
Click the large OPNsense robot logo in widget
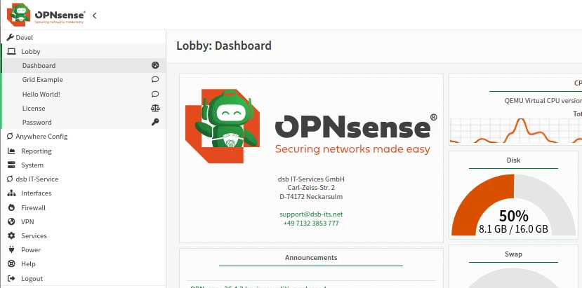(311, 126)
